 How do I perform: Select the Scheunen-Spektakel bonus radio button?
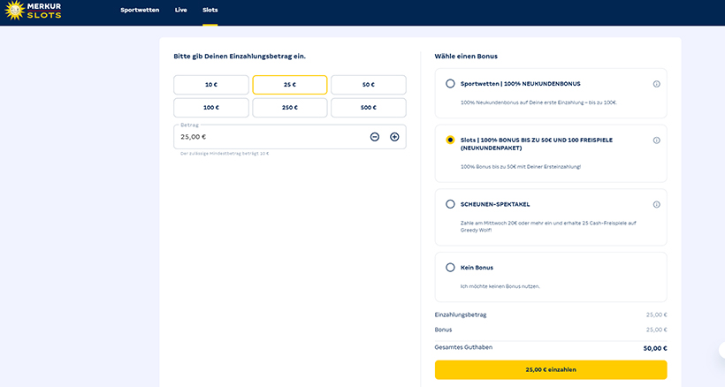click(x=450, y=204)
